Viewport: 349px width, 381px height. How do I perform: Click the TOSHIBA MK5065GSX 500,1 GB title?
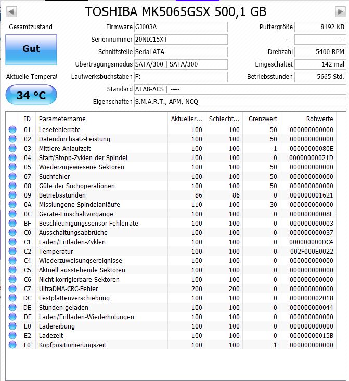(x=176, y=11)
